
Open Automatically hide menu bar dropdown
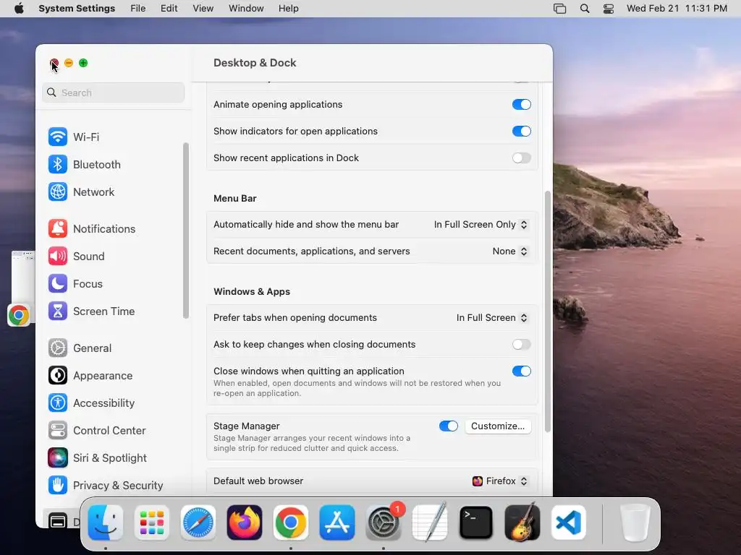480,225
